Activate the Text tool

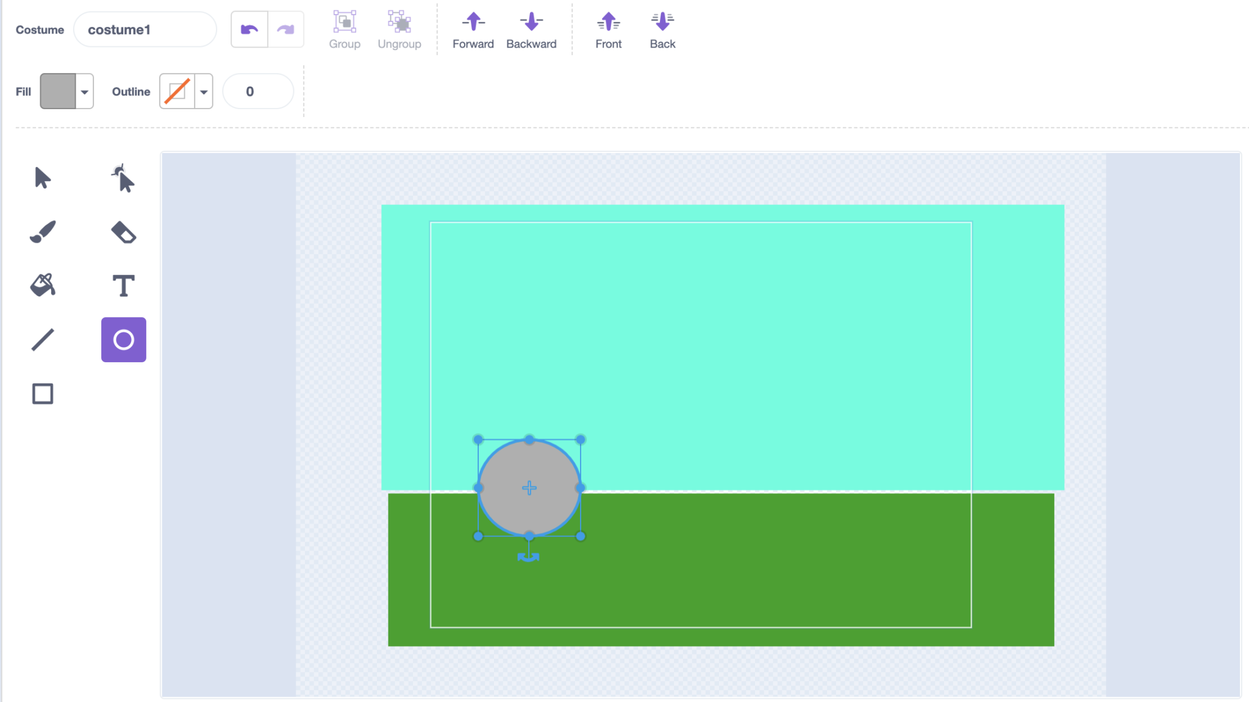point(123,285)
